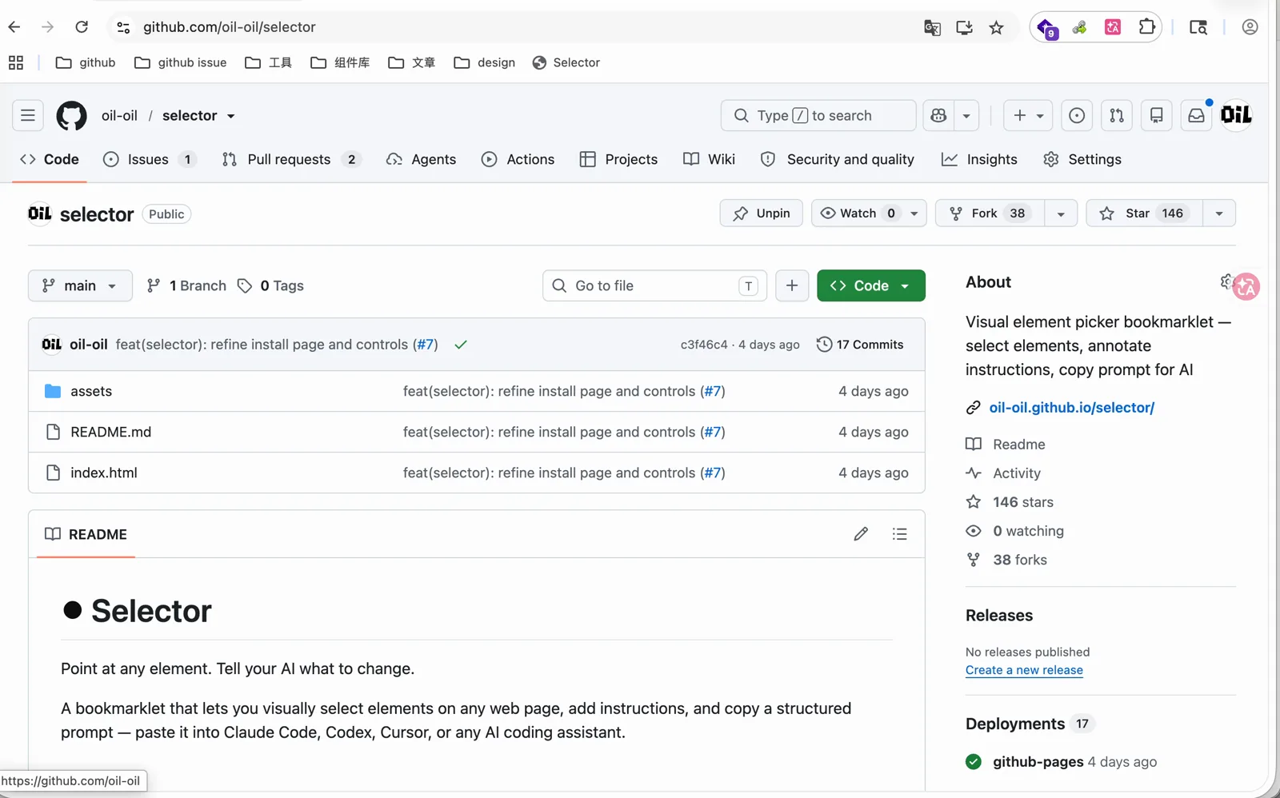The height and width of the screenshot is (798, 1280).
Task: Reload the page
Action: (82, 27)
